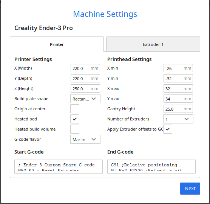Viewport: 210px width, 204px height.
Task: Open the G-code flavor dropdown
Action: click(85, 139)
